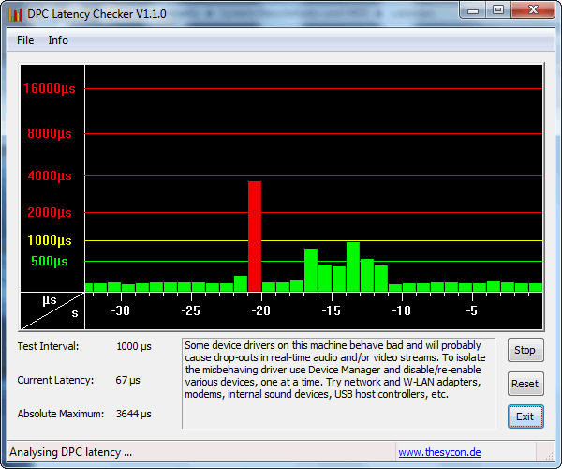
Task: Click the -20 time axis label
Action: 261,310
